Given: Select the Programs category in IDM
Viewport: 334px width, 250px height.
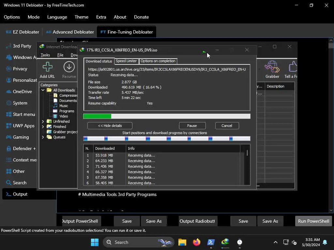Looking at the screenshot, I should pos(64,111).
